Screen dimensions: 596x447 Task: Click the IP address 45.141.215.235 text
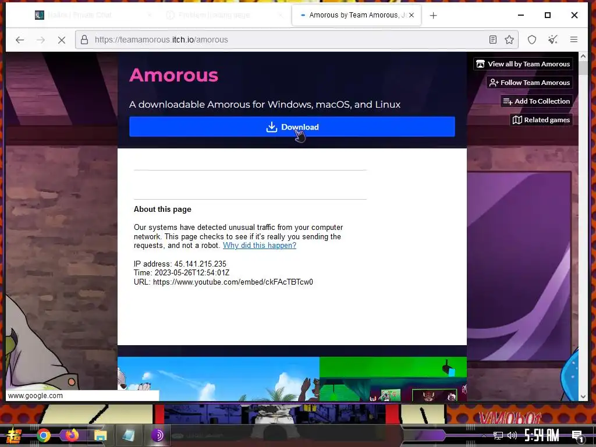(180, 264)
